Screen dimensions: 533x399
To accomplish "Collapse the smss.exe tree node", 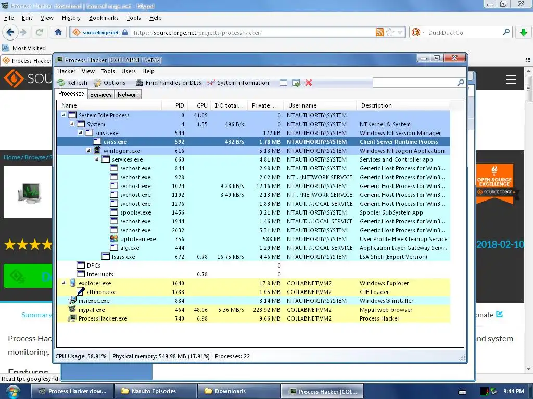I will click(x=80, y=132).
